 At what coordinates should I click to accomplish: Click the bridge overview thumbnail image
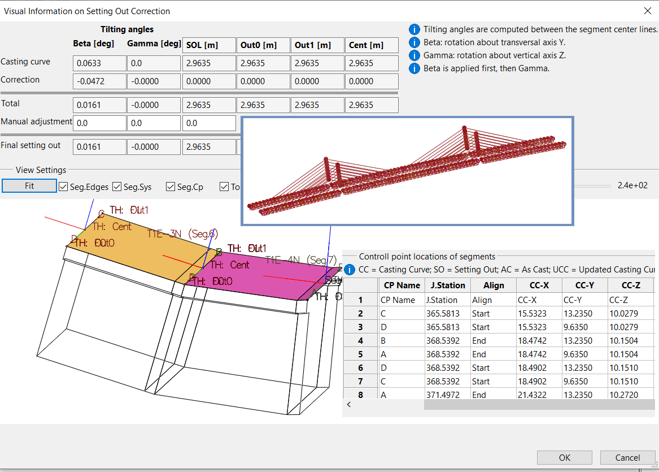[407, 170]
